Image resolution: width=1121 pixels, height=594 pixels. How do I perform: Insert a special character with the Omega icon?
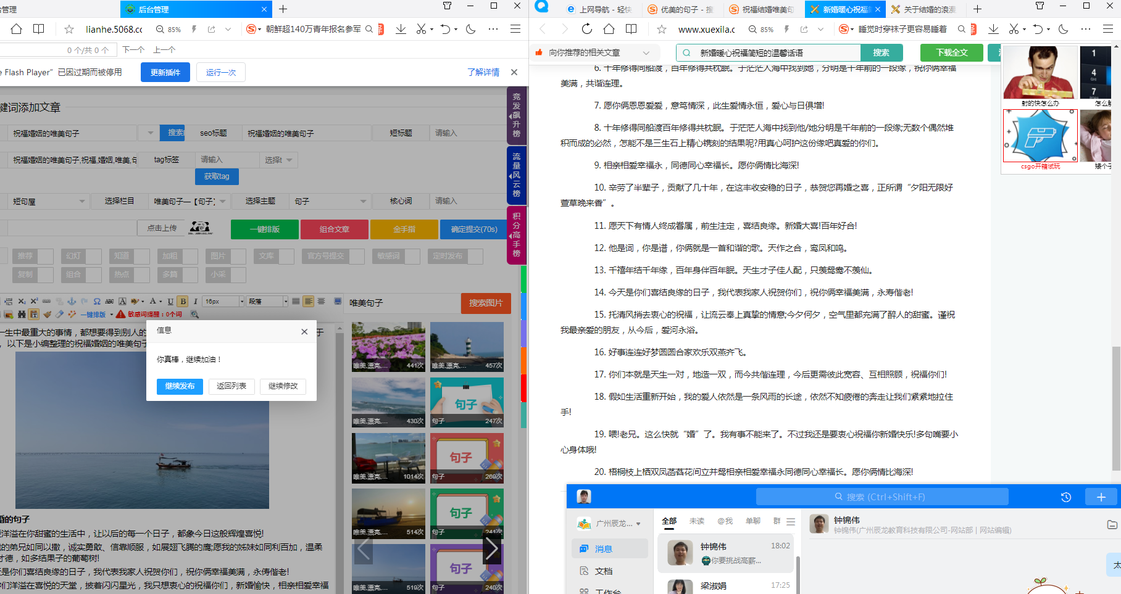(x=97, y=302)
